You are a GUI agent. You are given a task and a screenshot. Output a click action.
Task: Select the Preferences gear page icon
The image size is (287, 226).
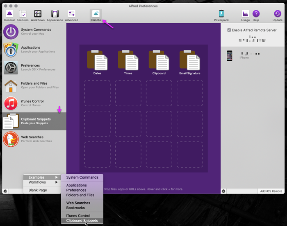(11, 68)
